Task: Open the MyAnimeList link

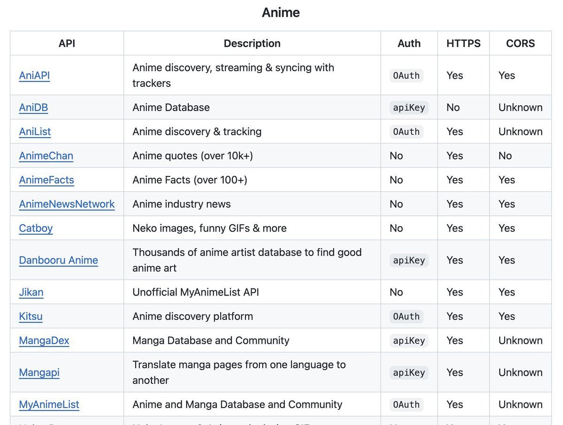Action: [49, 404]
